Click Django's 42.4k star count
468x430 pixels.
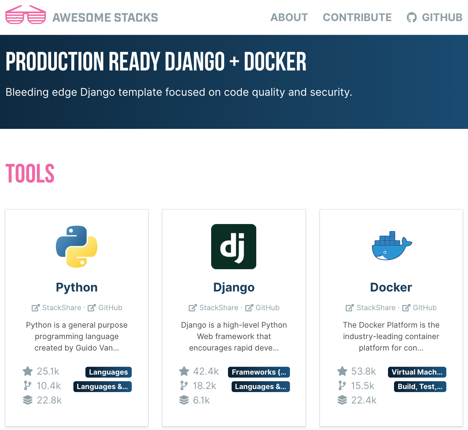tap(206, 371)
